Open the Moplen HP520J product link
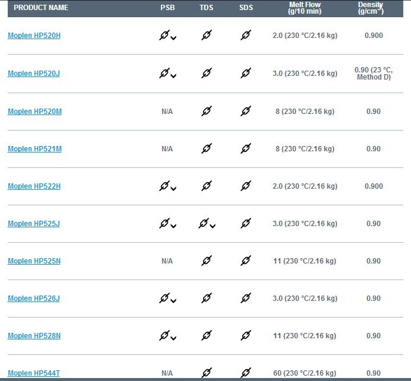 tap(34, 74)
